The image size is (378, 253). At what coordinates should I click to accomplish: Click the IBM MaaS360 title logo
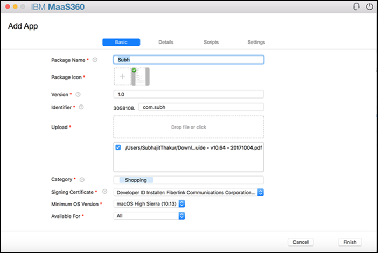coord(58,7)
